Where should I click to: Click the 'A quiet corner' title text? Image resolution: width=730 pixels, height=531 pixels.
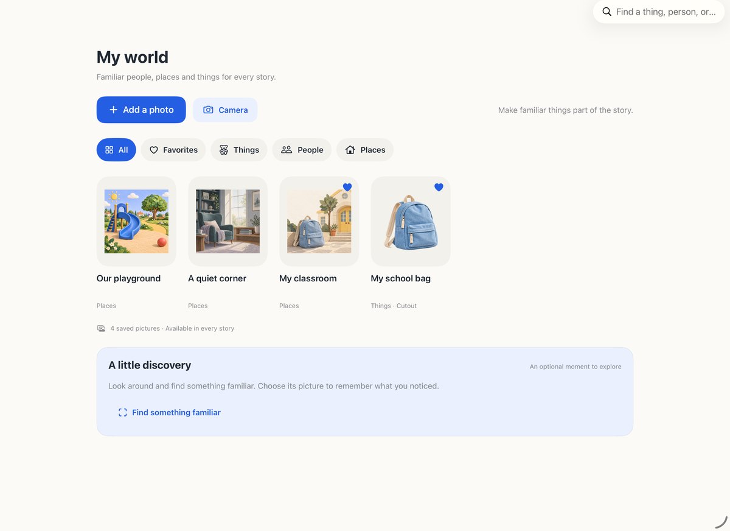click(x=217, y=278)
